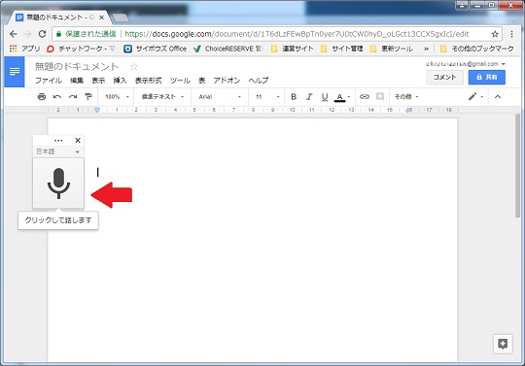The height and width of the screenshot is (366, 525).
Task: Open the 標準テキスト style dropdown
Action: (162, 97)
